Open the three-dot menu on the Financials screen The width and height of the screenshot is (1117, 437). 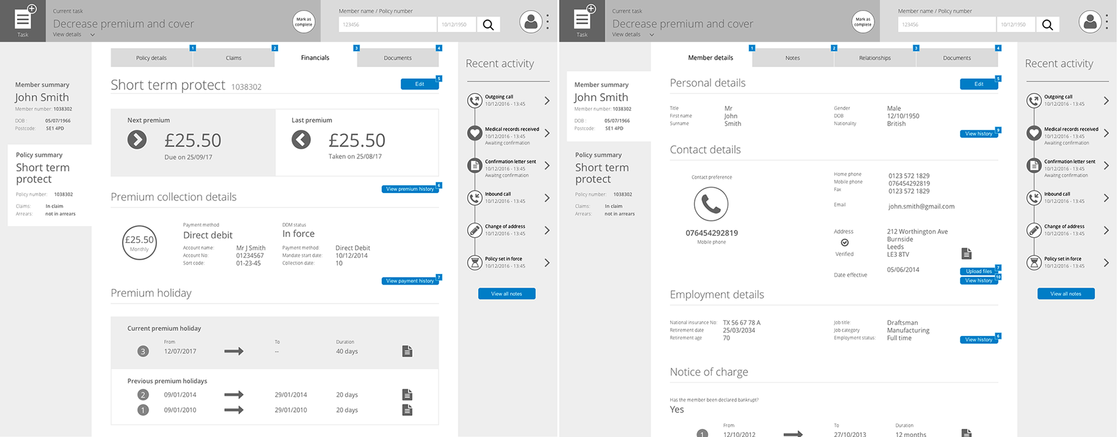[x=547, y=22]
